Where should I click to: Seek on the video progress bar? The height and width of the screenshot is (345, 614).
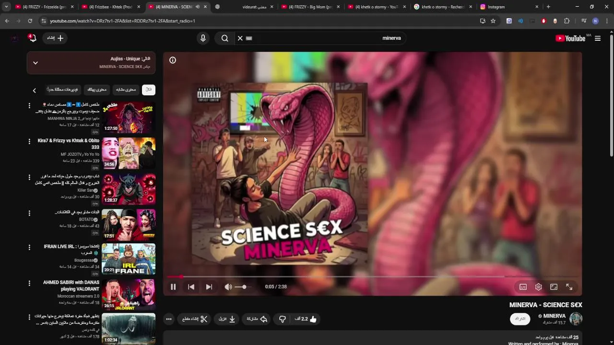tap(372, 276)
